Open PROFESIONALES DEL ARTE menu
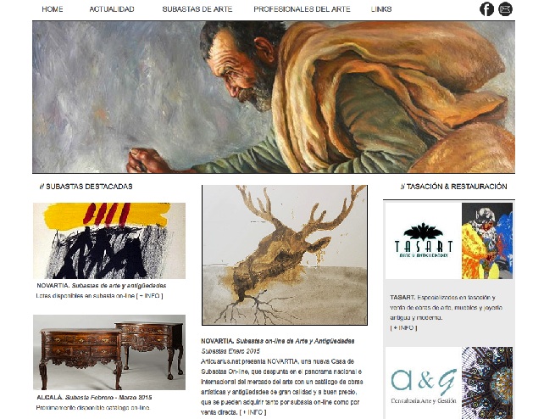The image size is (544, 419). [x=302, y=9]
